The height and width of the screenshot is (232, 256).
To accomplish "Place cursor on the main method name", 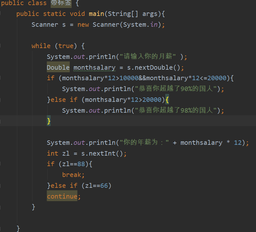I will (x=96, y=14).
